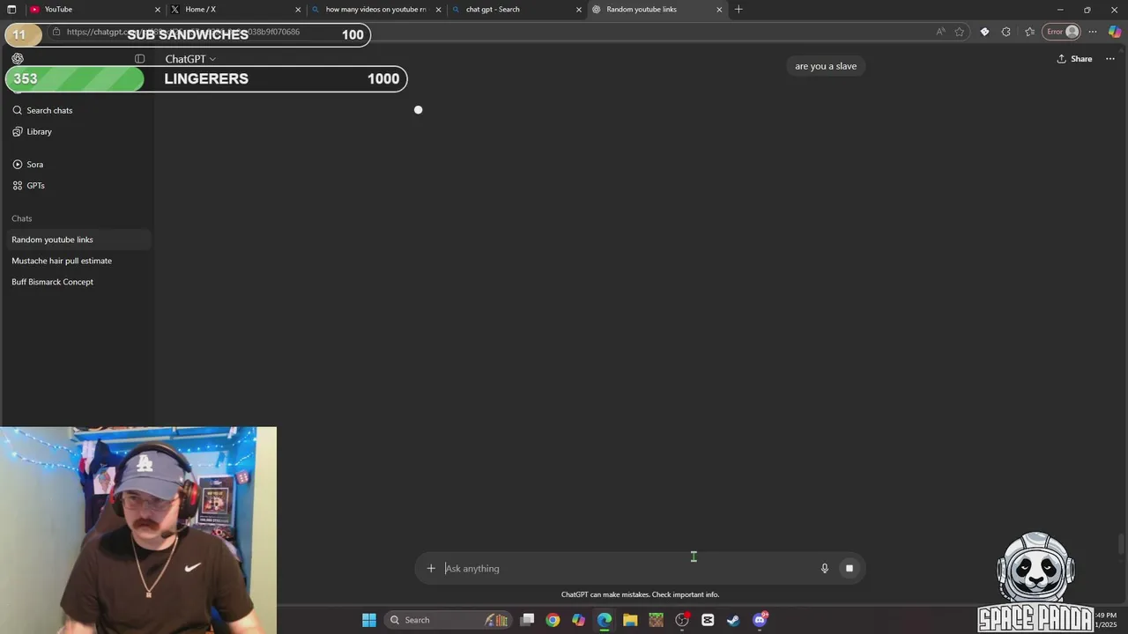Click the taskbar Search box

click(449, 620)
